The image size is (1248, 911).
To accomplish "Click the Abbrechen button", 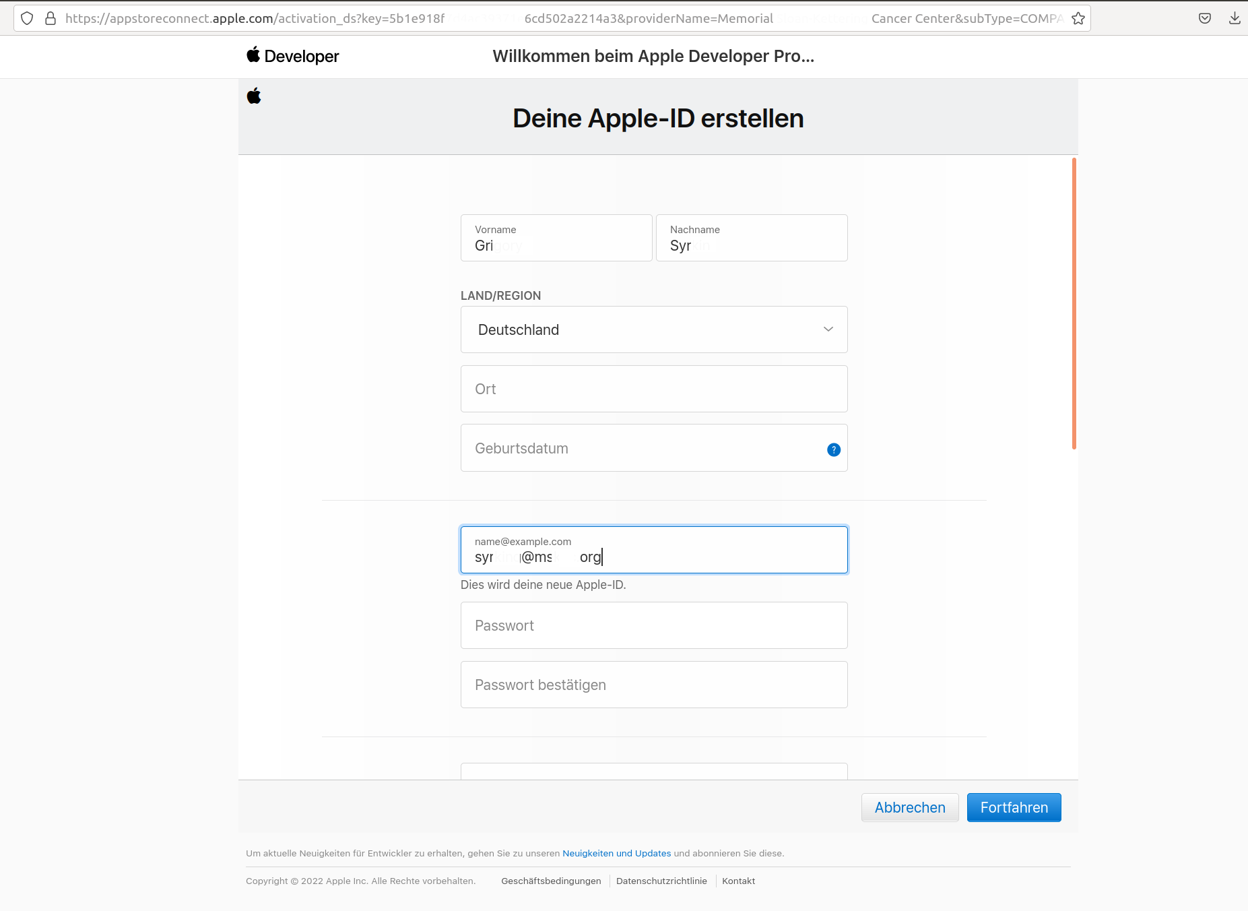I will 909,807.
